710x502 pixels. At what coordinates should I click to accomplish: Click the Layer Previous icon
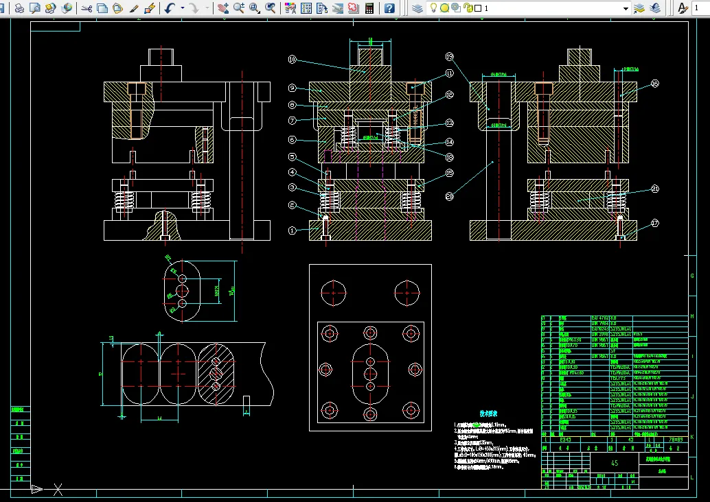654,8
